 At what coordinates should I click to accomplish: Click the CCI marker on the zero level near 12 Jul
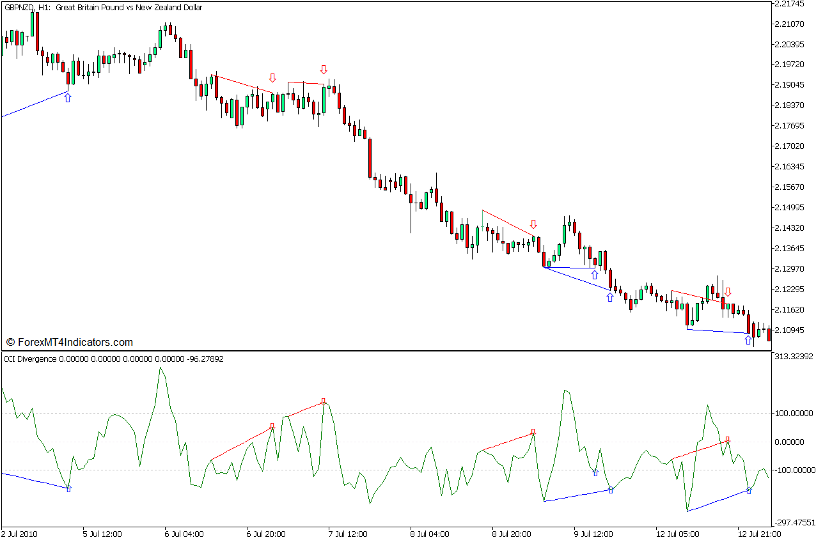click(728, 440)
